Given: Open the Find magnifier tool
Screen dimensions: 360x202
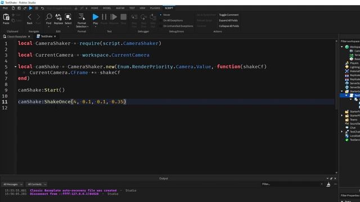Looking at the screenshot, I should click(48, 17).
